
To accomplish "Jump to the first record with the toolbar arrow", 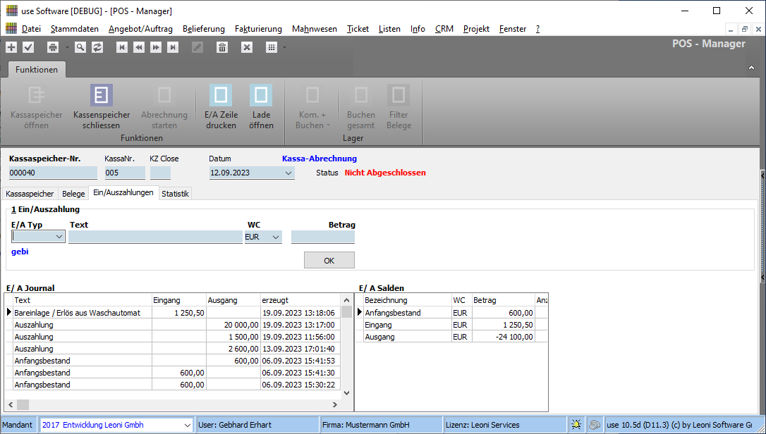I will (x=122, y=47).
